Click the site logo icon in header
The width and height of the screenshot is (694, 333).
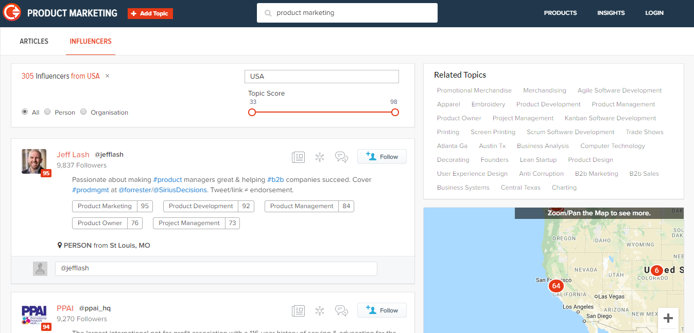tap(12, 12)
